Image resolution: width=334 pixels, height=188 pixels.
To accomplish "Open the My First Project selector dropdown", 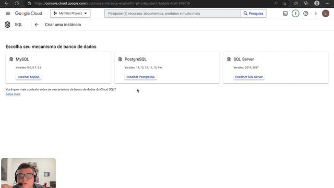I will tap(70, 14).
